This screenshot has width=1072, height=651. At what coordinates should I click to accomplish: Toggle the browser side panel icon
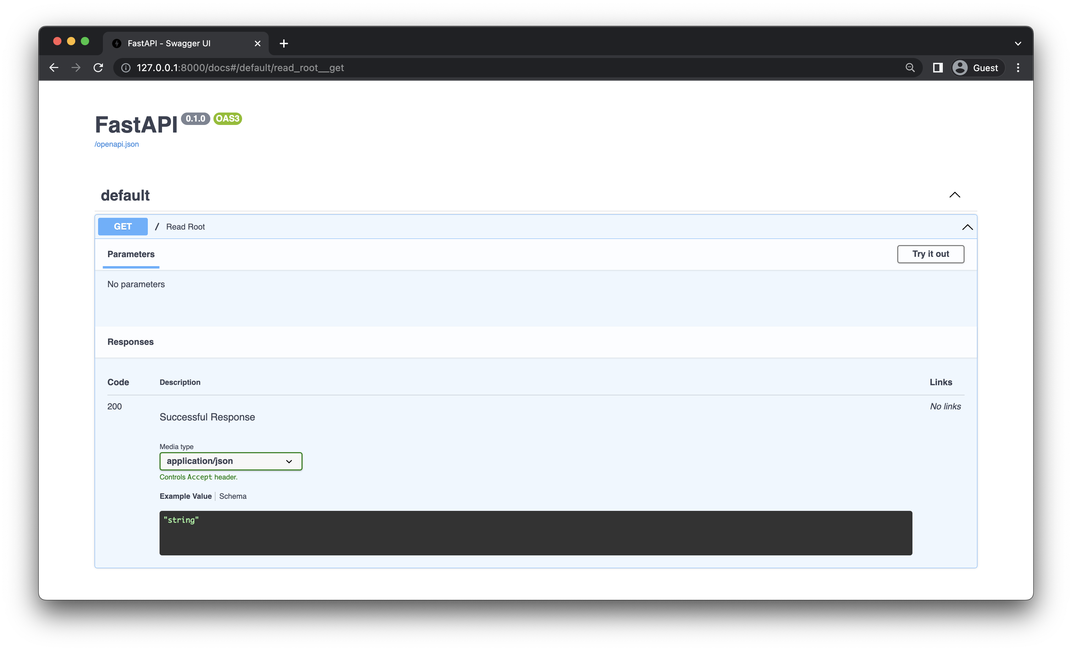click(x=938, y=68)
